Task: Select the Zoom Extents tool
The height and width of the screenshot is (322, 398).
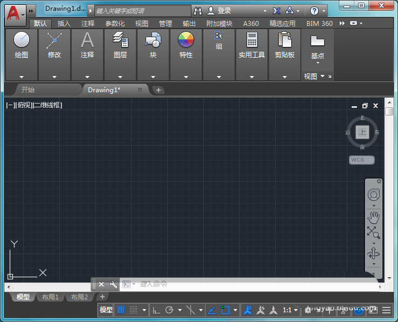Action: click(373, 232)
